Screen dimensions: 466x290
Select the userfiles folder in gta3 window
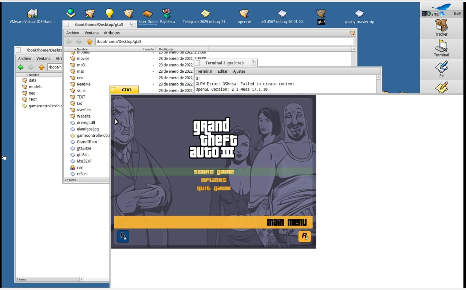[80, 110]
